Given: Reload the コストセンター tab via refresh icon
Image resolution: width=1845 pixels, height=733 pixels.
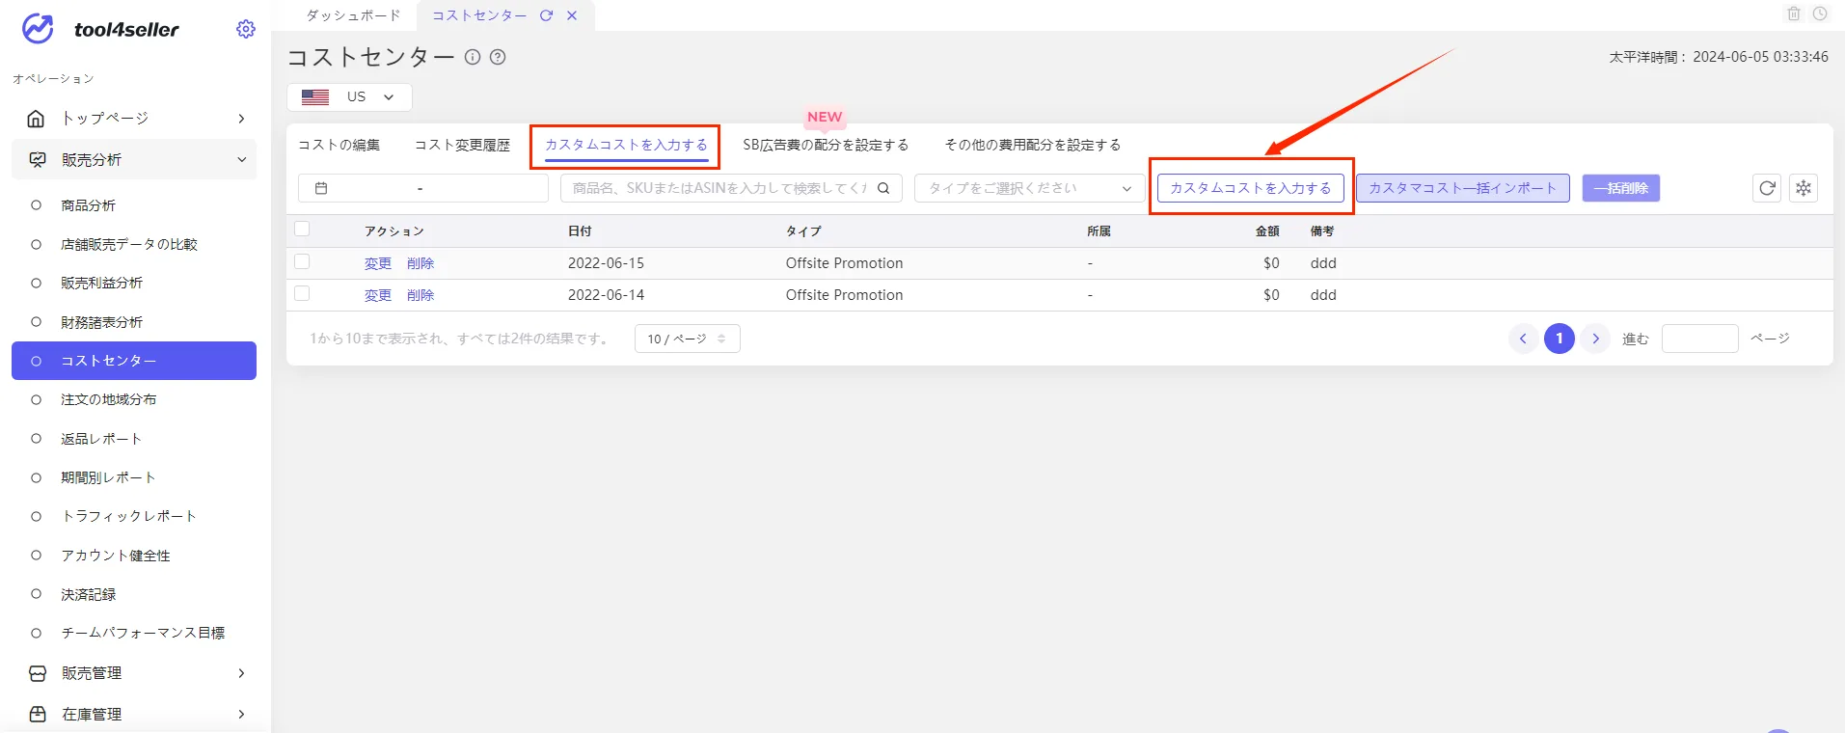Looking at the screenshot, I should point(546,15).
